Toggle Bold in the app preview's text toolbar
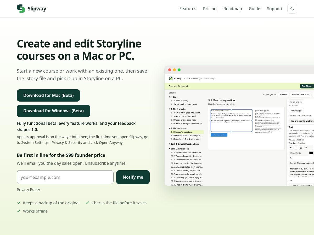Screen dimensions: 314x235 (291, 148)
